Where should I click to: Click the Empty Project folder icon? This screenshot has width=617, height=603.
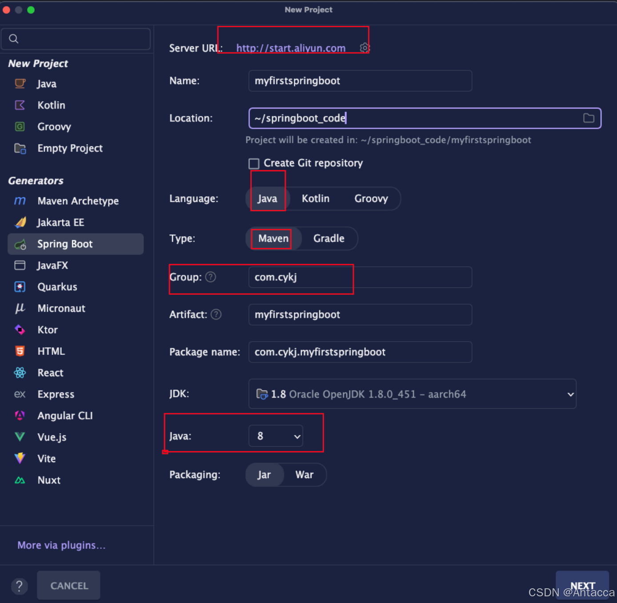coord(20,148)
